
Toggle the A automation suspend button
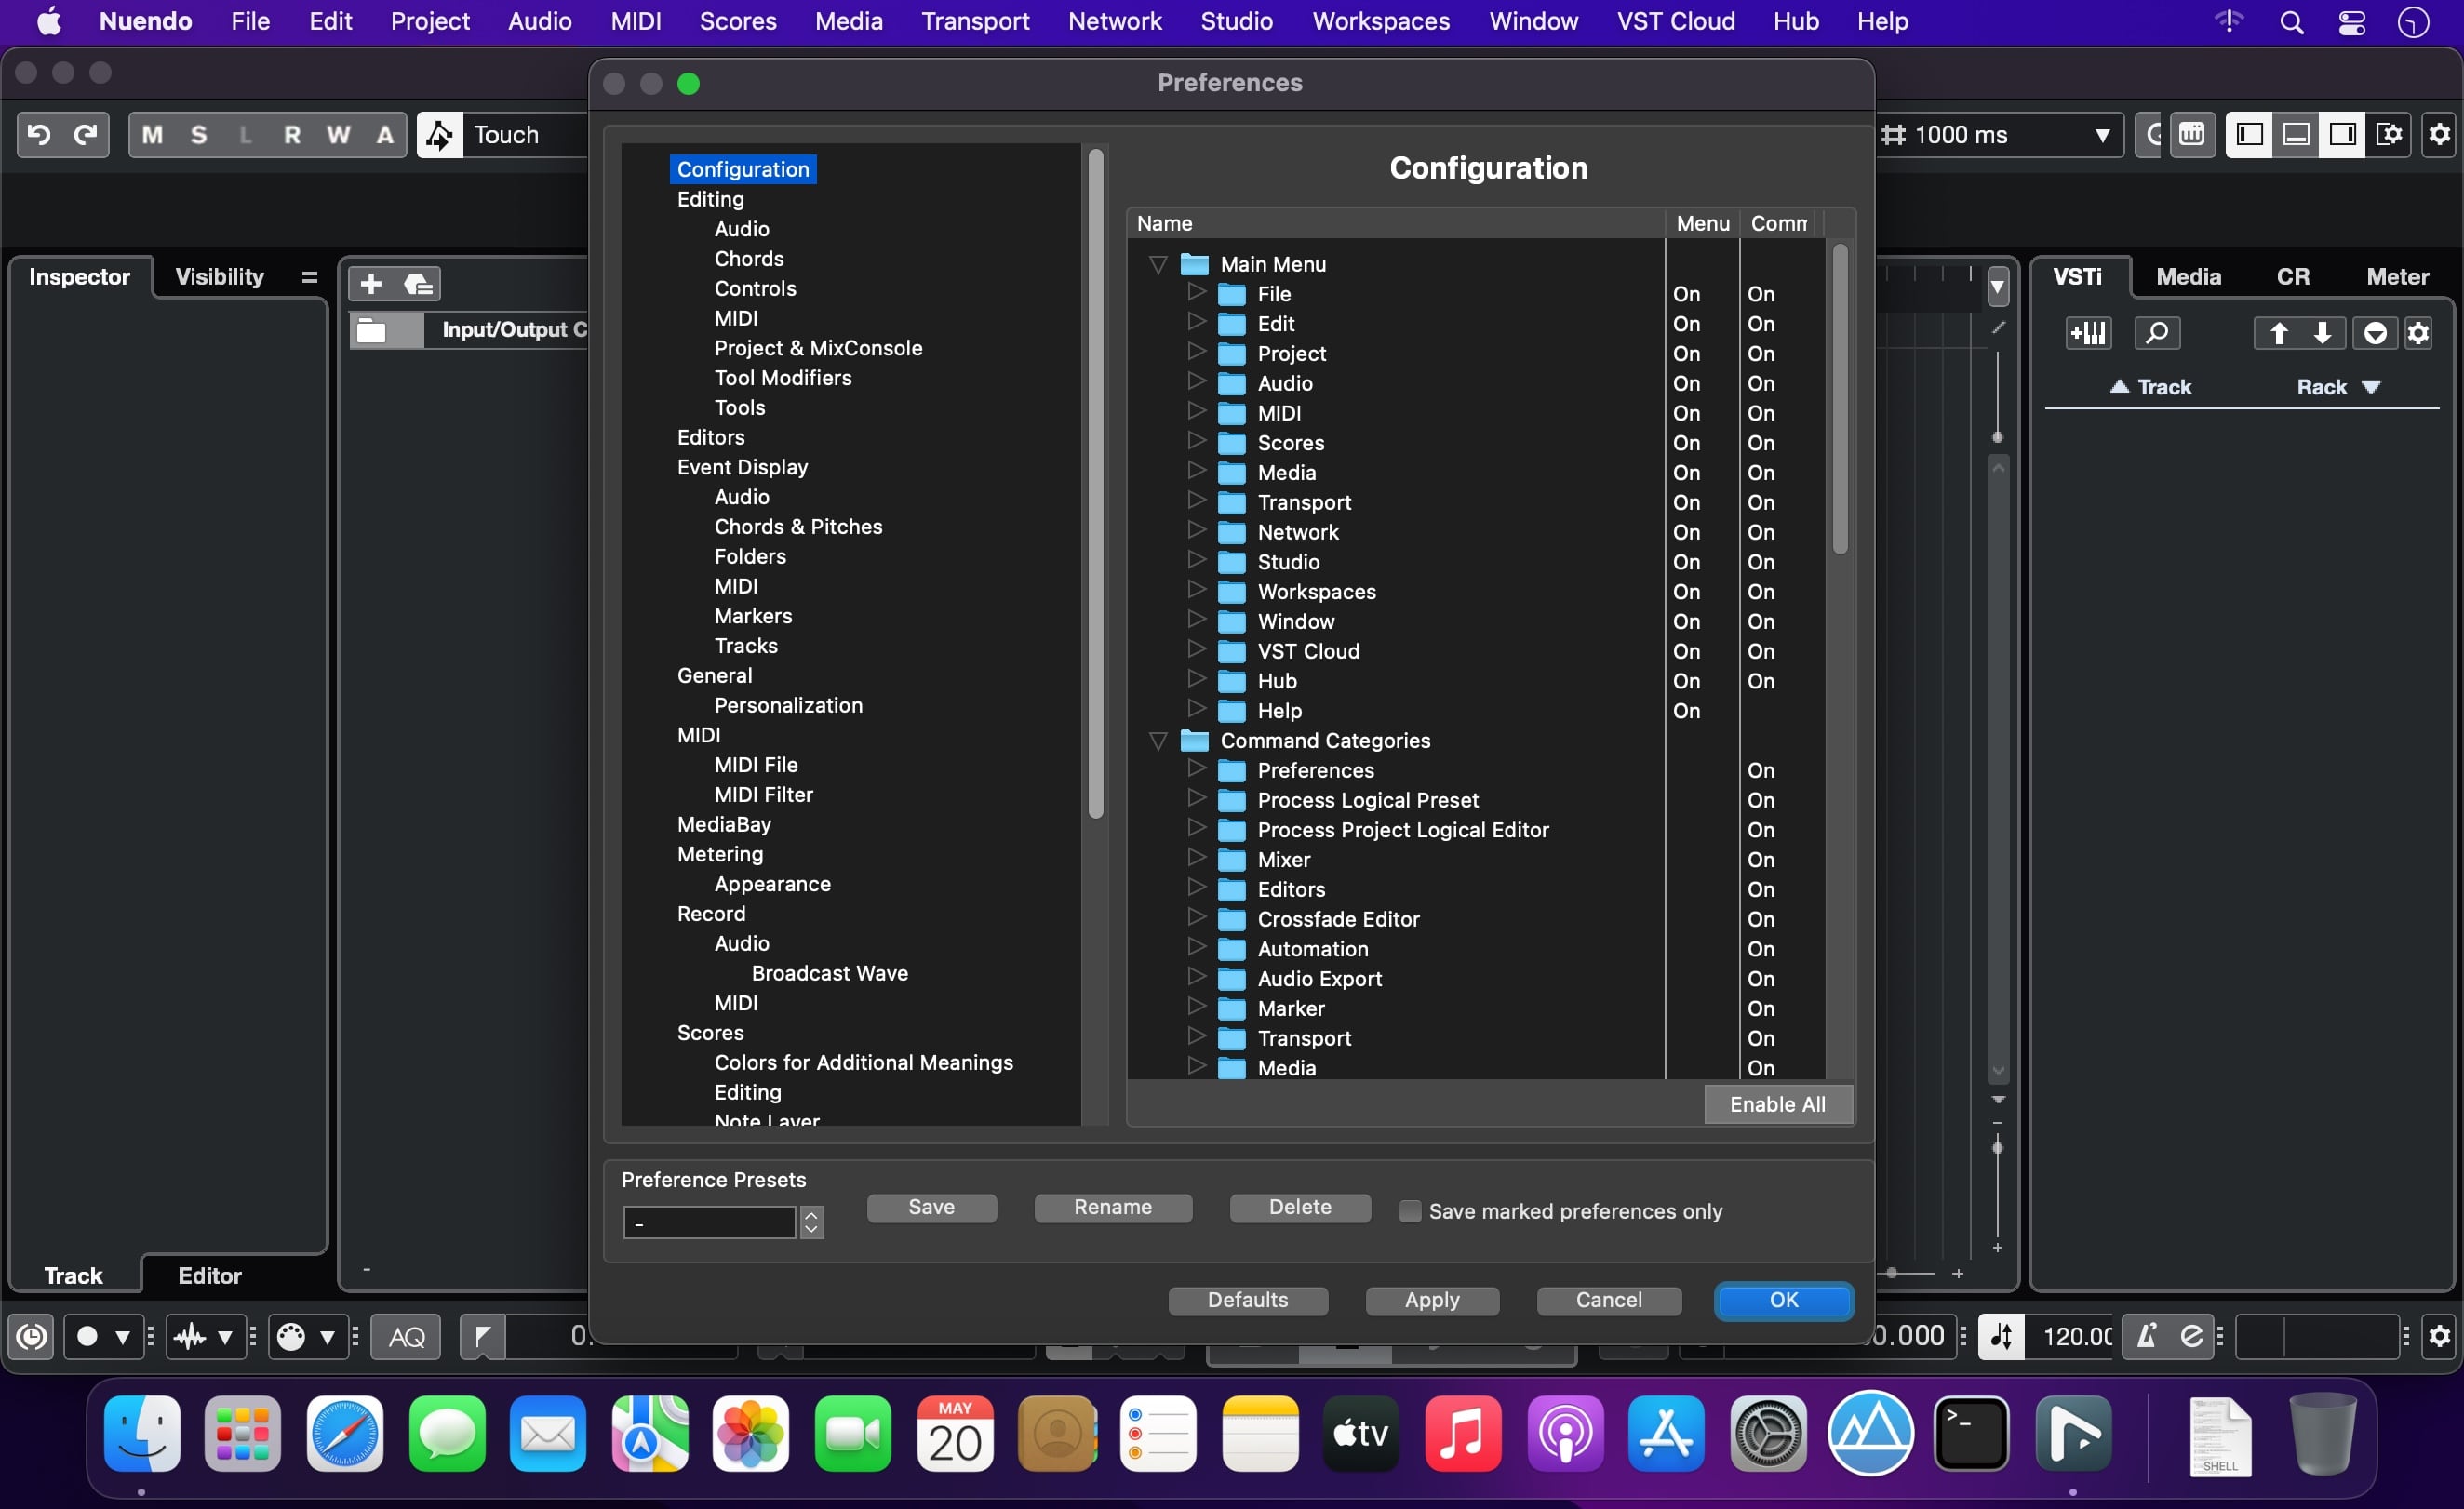click(x=385, y=135)
